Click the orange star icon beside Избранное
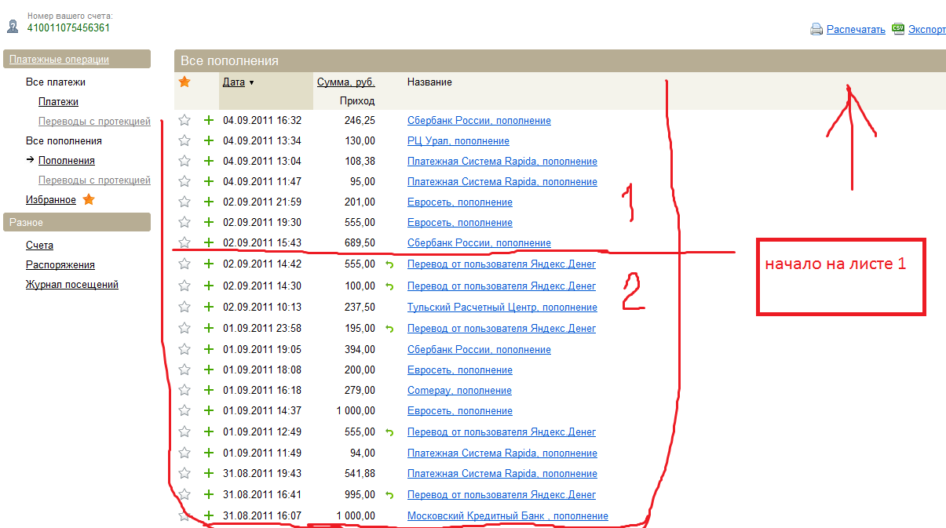Screen dimensions: 946x528 (89, 200)
